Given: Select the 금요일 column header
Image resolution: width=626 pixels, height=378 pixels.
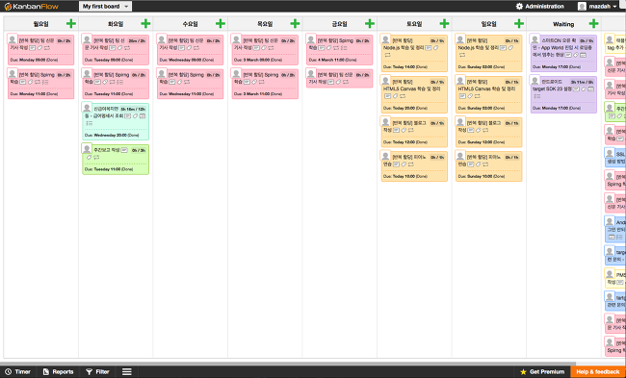Looking at the screenshot, I should [339, 24].
